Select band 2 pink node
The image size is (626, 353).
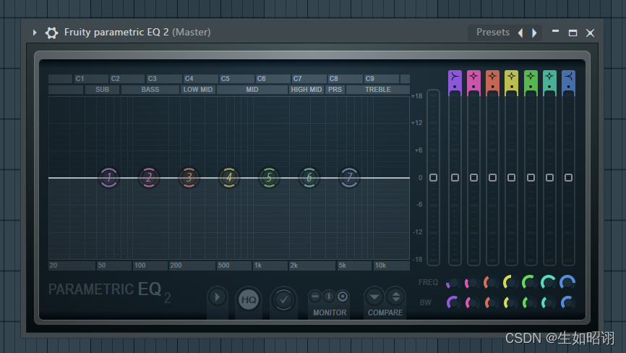149,177
